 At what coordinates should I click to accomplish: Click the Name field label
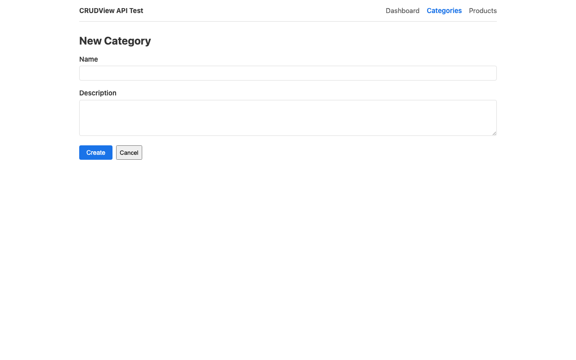[89, 59]
